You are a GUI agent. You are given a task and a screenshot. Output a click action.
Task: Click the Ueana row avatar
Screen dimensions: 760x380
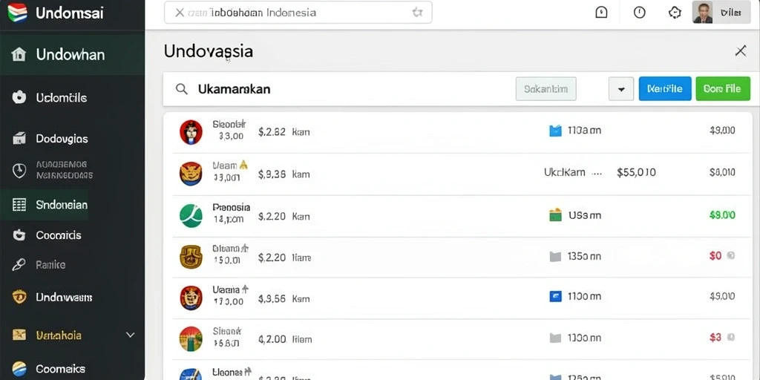pos(191,298)
